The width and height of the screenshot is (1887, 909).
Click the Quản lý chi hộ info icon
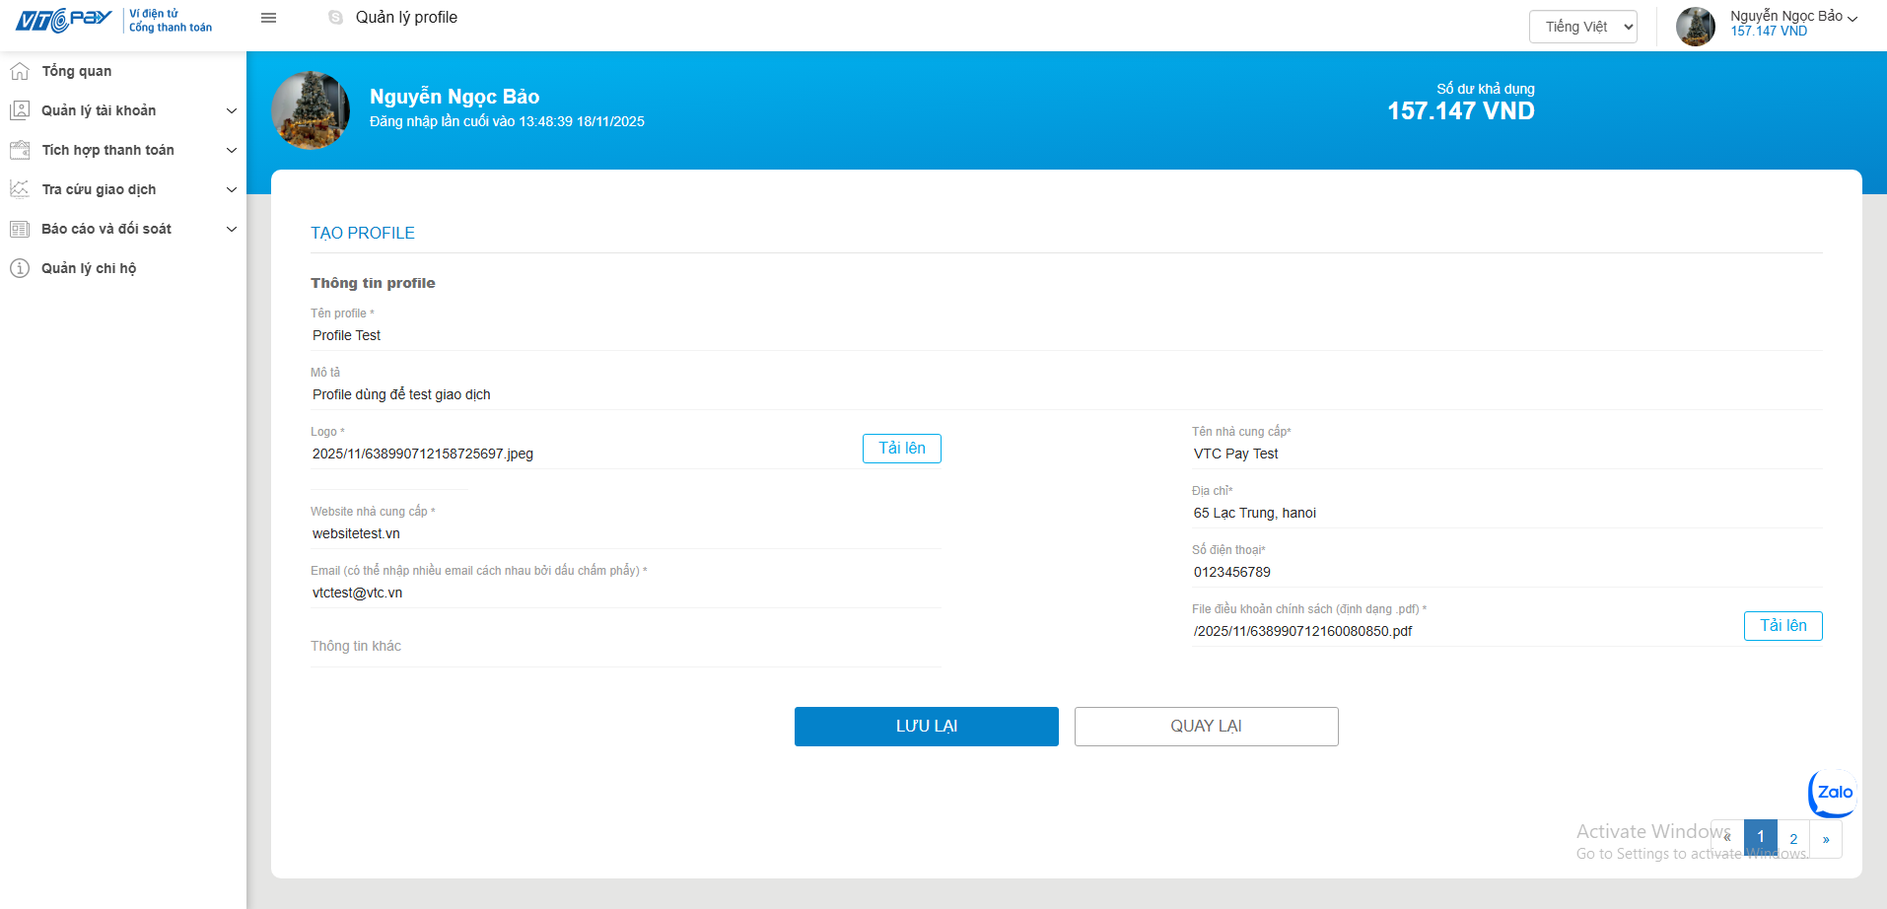(x=20, y=268)
